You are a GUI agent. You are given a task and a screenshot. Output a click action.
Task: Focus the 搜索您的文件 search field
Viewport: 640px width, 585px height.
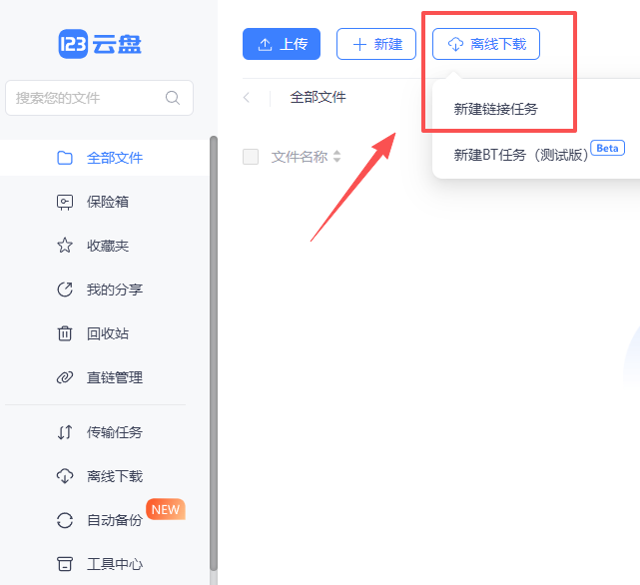coord(99,98)
